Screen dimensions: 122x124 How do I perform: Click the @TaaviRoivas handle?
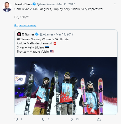(46, 4)
